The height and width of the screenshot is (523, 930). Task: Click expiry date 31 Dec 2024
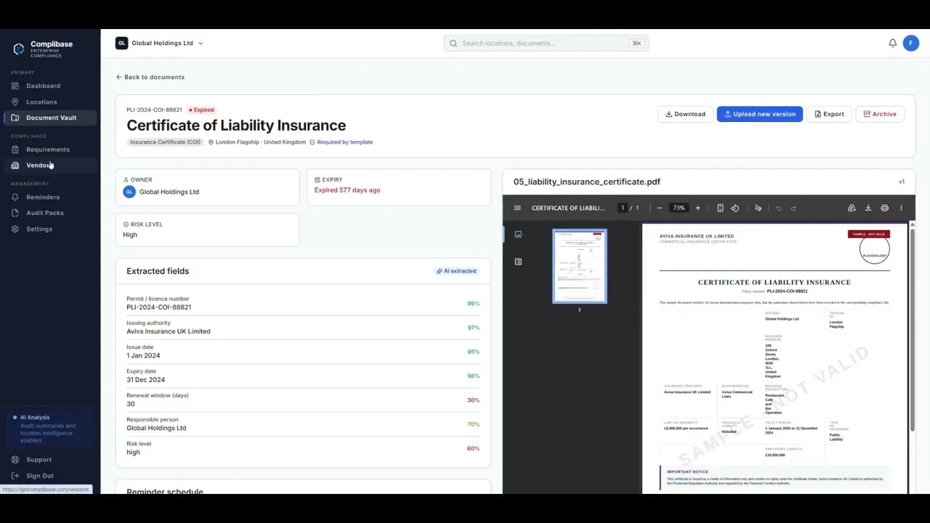click(145, 380)
